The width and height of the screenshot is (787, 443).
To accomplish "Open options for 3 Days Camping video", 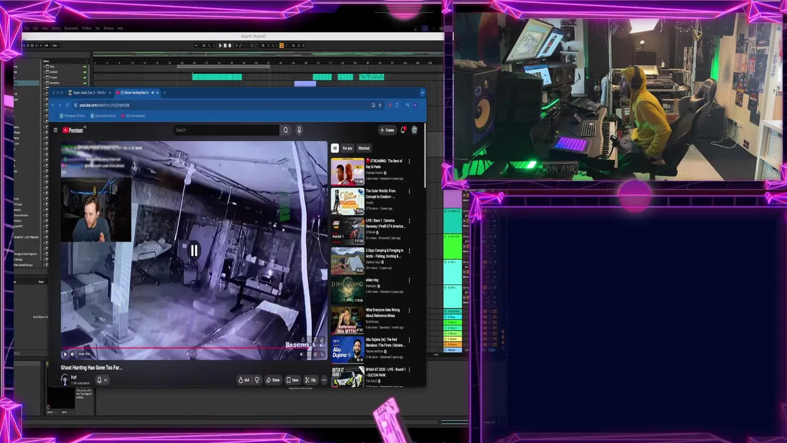I will (409, 251).
